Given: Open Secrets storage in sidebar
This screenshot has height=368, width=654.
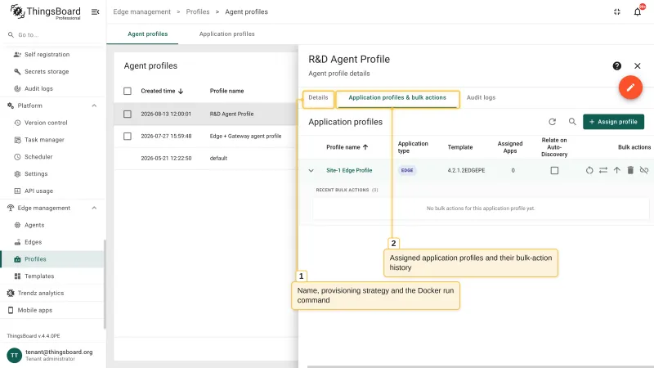Looking at the screenshot, I should [x=52, y=71].
